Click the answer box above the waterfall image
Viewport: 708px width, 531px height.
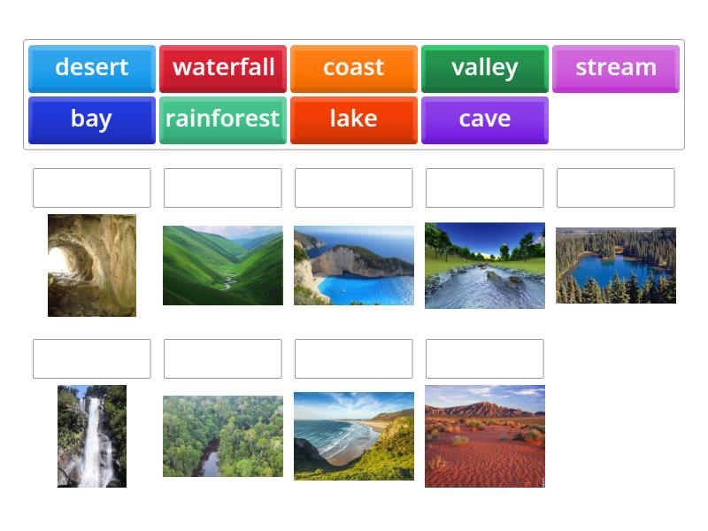click(91, 358)
